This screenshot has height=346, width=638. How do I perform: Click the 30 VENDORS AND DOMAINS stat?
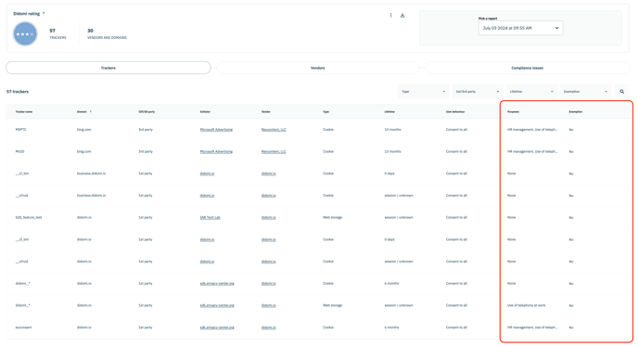[107, 33]
